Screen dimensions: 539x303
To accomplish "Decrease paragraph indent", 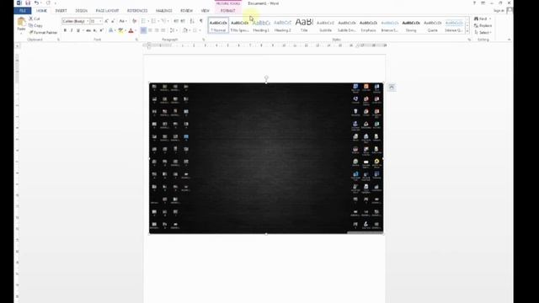I will point(176,21).
